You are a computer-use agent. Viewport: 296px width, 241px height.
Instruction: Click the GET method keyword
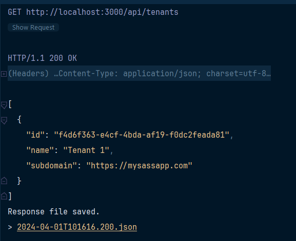14,12
